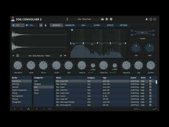The height and width of the screenshot is (127, 169).
Task: Open the hamburger main menu
Action: [x=151, y=19]
